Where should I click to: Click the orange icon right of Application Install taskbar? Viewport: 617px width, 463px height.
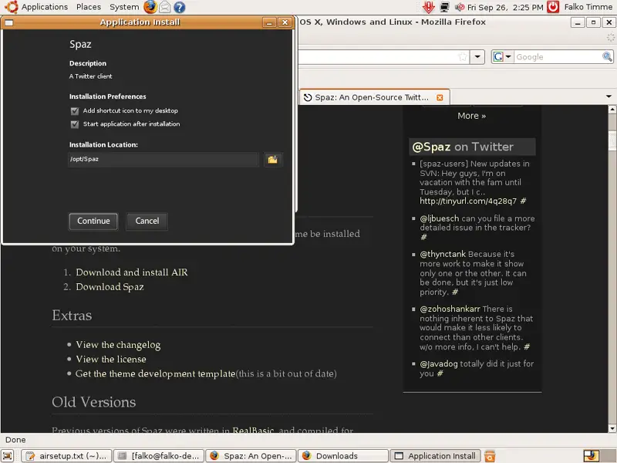click(x=490, y=456)
